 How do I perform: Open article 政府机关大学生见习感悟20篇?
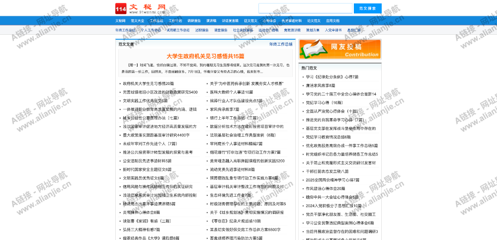point(148,83)
